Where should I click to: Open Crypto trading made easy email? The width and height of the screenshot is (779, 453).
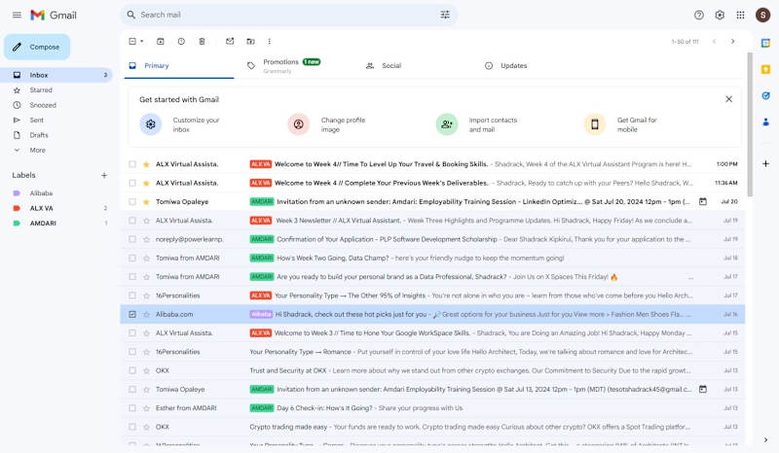tap(432, 427)
